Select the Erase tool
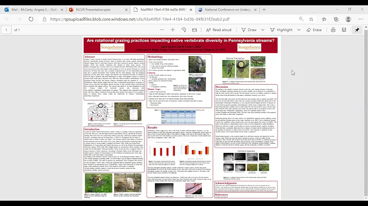Image resolution: width=368 pixels, height=206 pixels. (x=314, y=30)
